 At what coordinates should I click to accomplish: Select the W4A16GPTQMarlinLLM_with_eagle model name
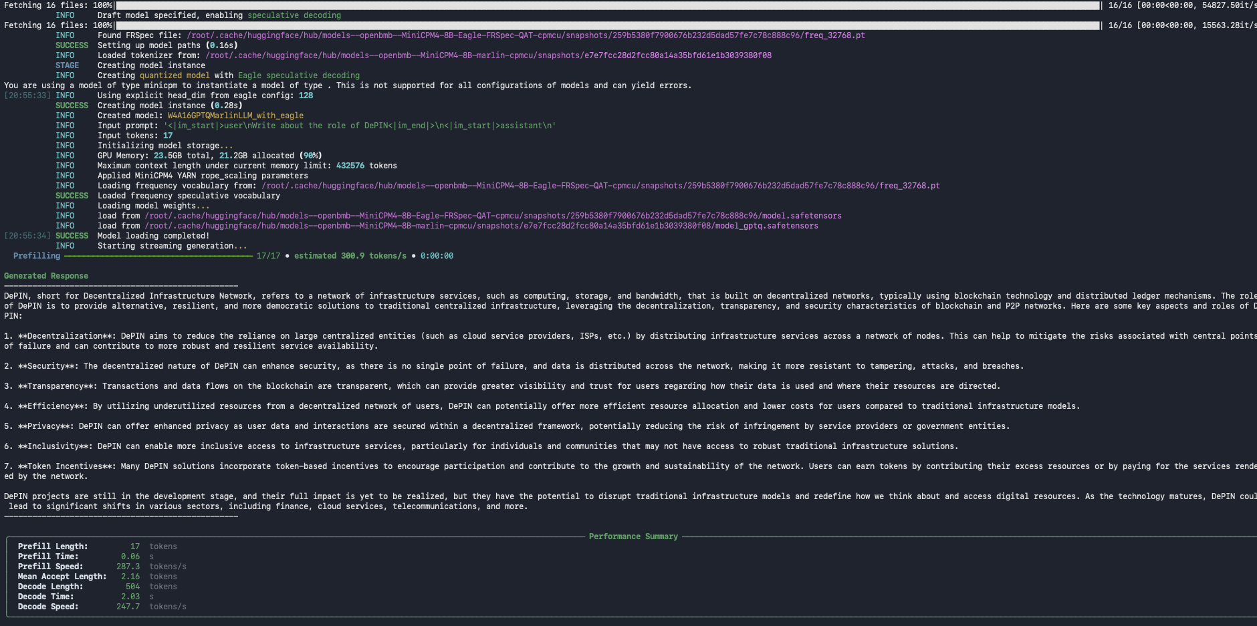(x=235, y=116)
